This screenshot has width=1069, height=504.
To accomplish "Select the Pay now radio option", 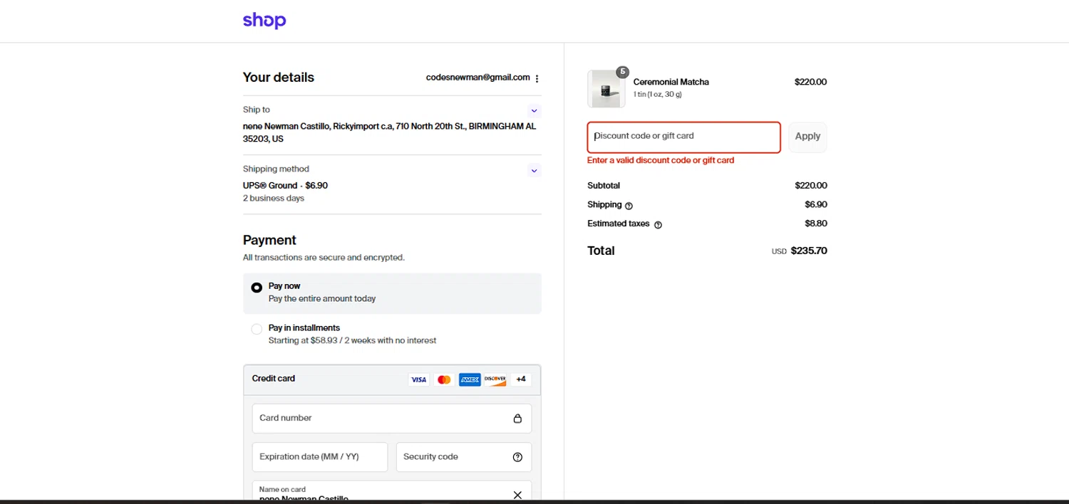I will tap(257, 288).
